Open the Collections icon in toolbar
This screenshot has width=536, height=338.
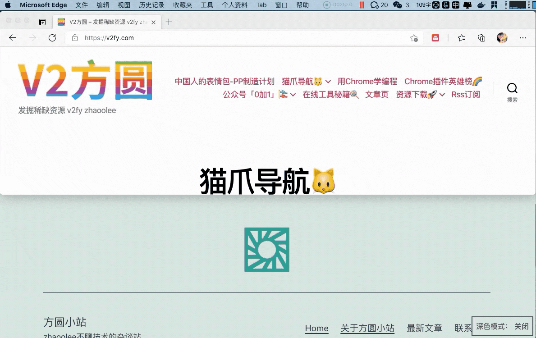(481, 38)
